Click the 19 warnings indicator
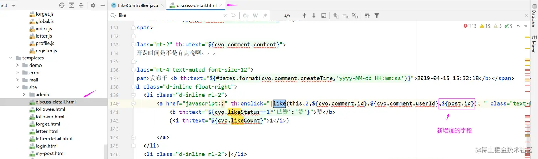The image size is (538, 159). pyautogui.click(x=485, y=26)
